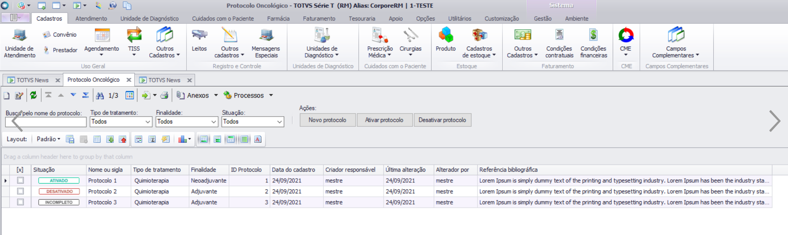Expand the CME ribbon dropdown
The height and width of the screenshot is (235, 788).
(x=626, y=55)
